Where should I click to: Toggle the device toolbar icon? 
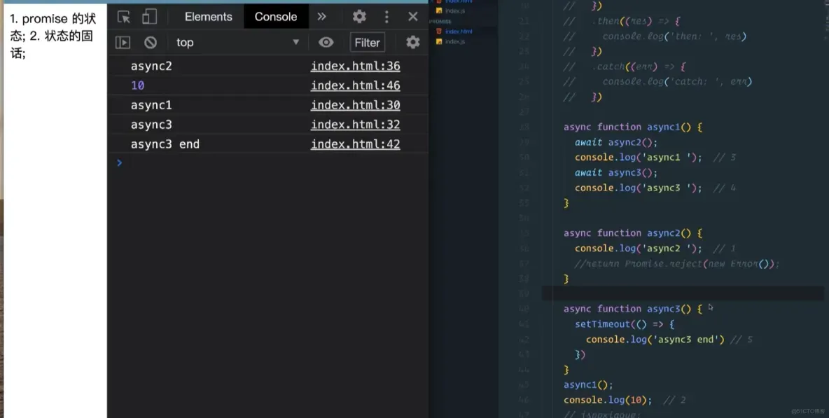(149, 17)
